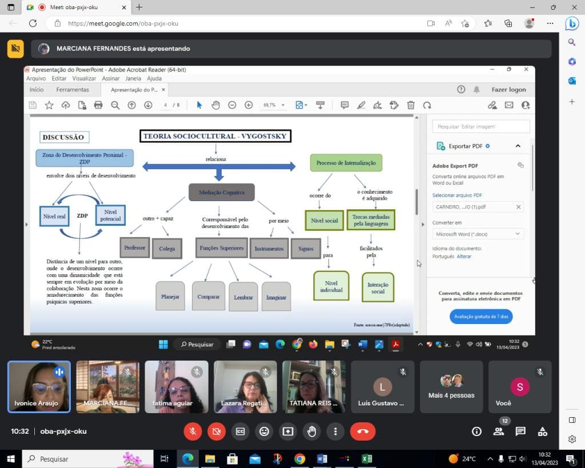Screen dimensions: 585x468
Task: Toggle captions with the CC button
Action: coord(241,431)
